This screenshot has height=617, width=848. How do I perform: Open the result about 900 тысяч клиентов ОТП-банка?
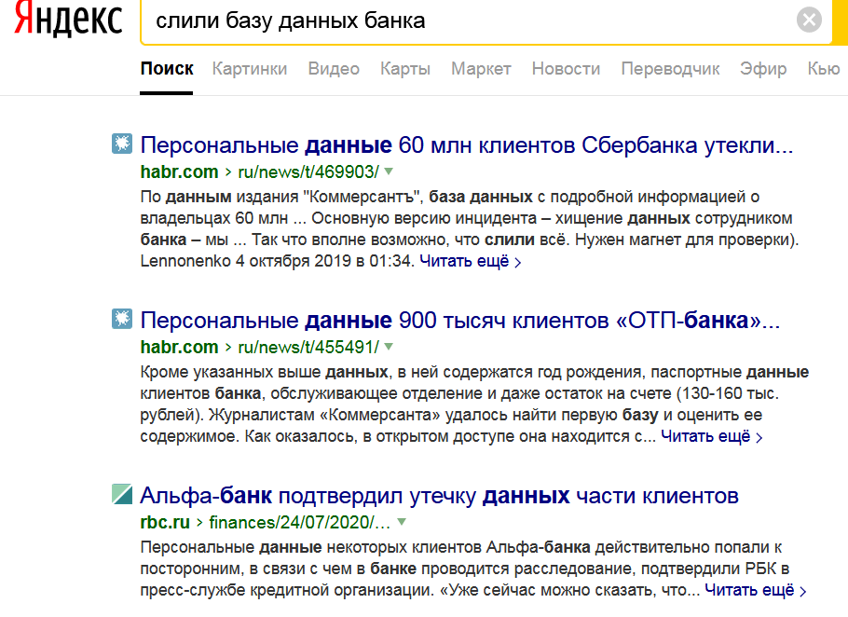coord(459,320)
